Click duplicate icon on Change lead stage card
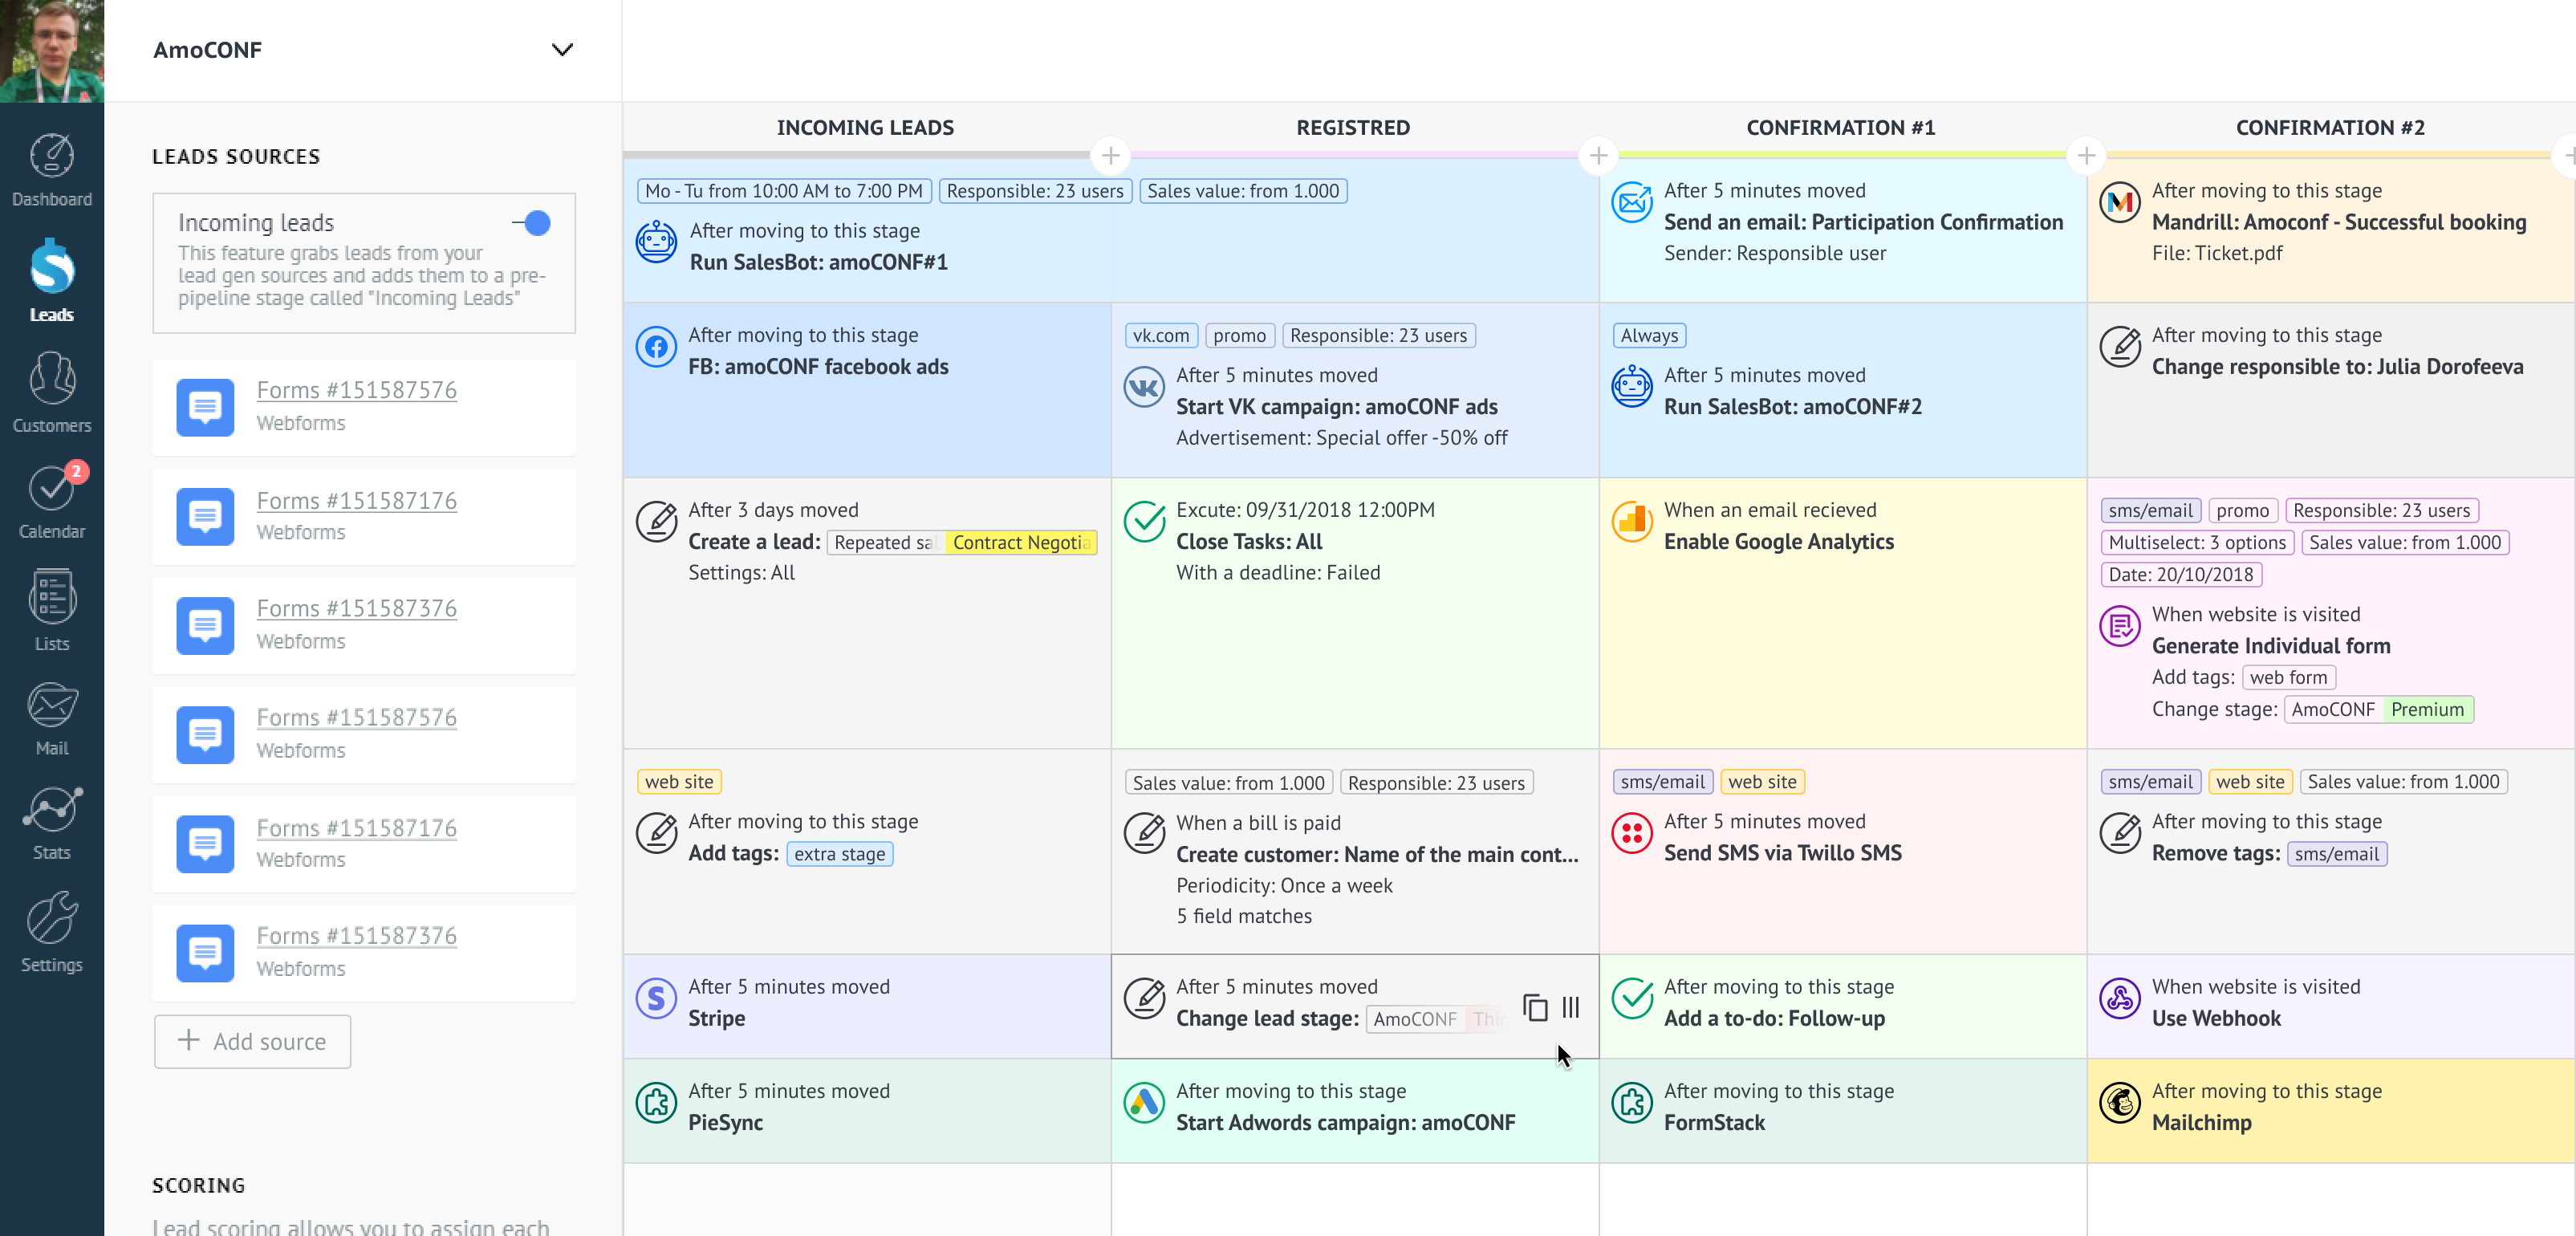2576x1236 pixels. pos(1535,1007)
